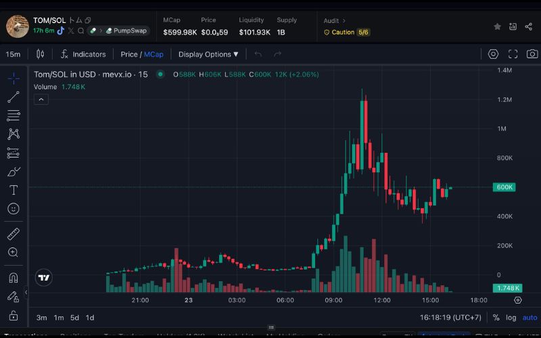The width and height of the screenshot is (541, 338).
Task: Select the 5d date range
Action: tap(74, 318)
